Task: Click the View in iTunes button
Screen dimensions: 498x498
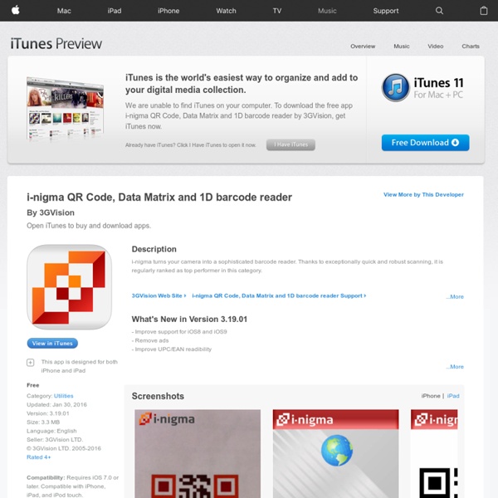Action: [x=52, y=344]
